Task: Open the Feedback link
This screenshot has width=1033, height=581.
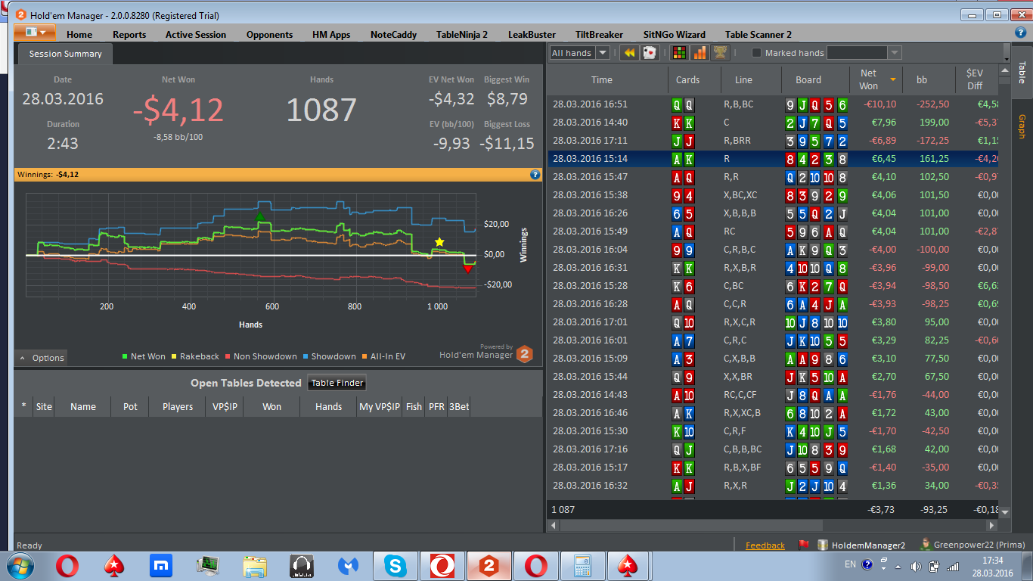Action: click(x=765, y=545)
